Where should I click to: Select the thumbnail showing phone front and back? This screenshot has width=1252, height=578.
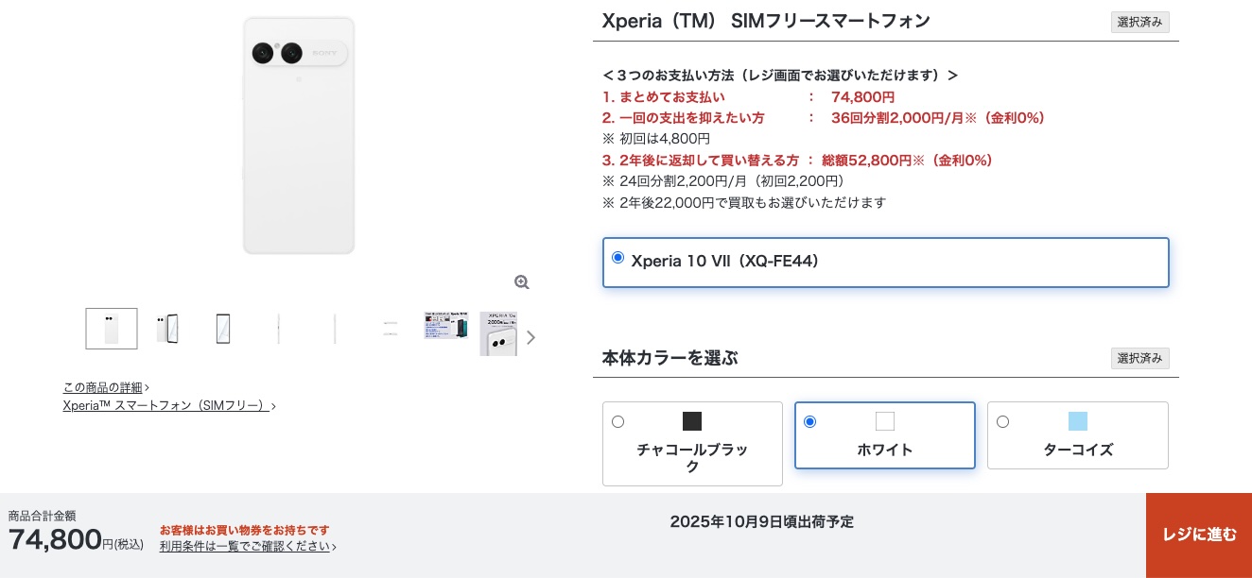tap(167, 329)
